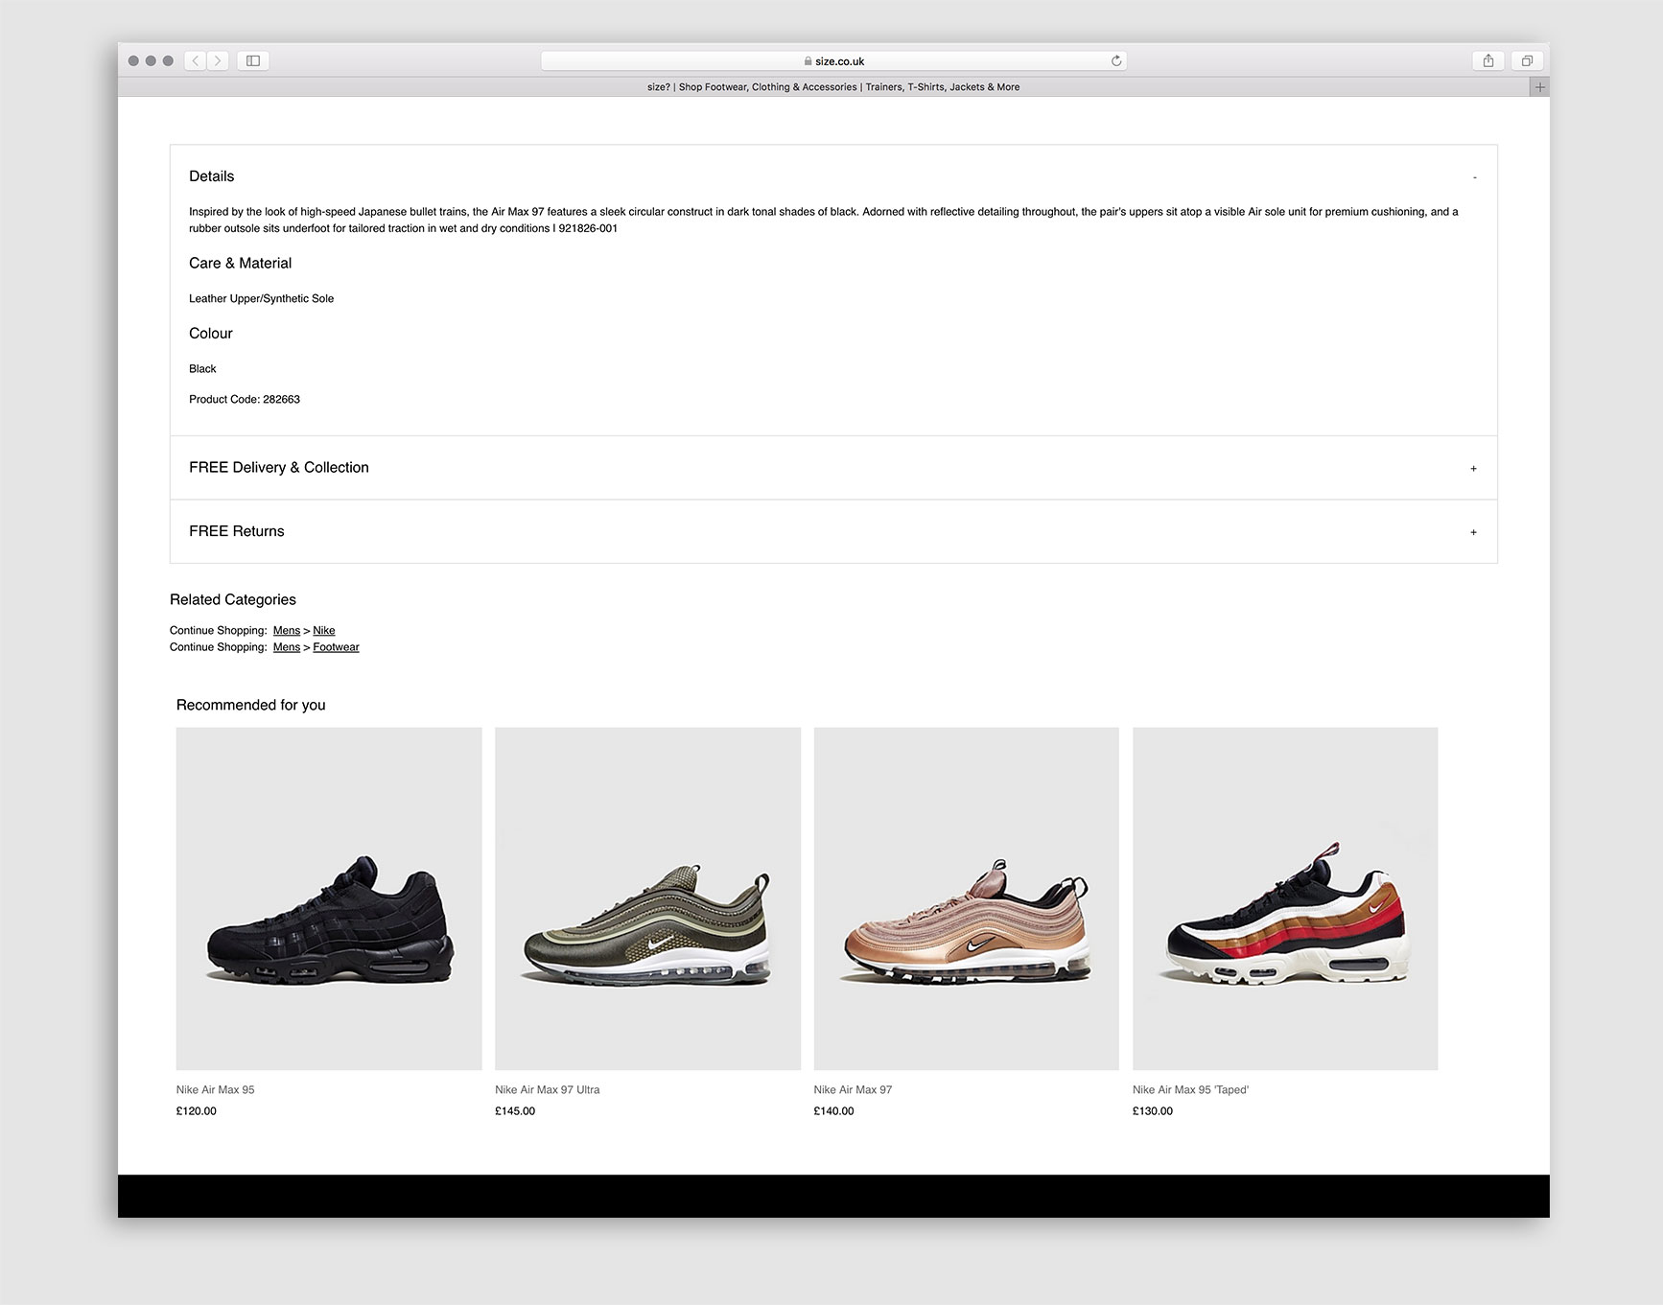This screenshot has height=1305, width=1663.
Task: Click the Nike Air Max 95 'Taped' title
Action: tap(1190, 1090)
